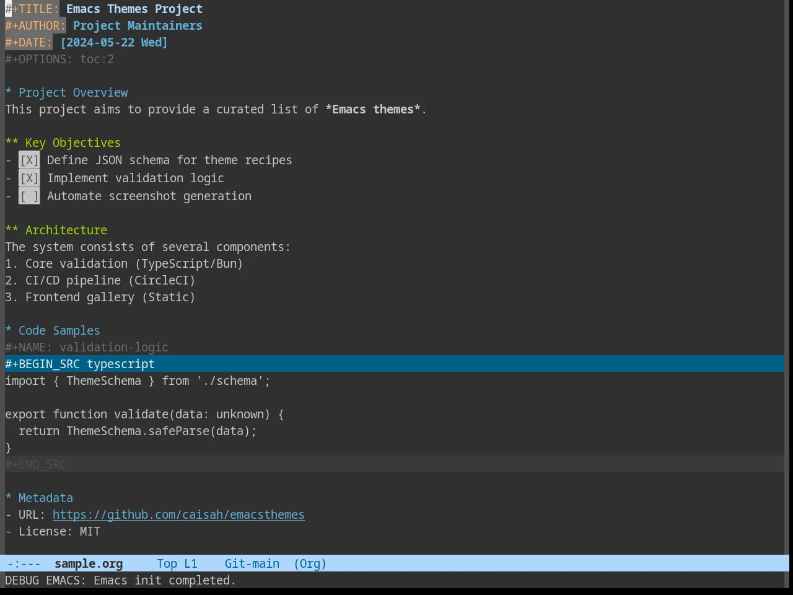The height and width of the screenshot is (595, 793).
Task: Click the Project Maintainers author value
Action: coord(138,25)
